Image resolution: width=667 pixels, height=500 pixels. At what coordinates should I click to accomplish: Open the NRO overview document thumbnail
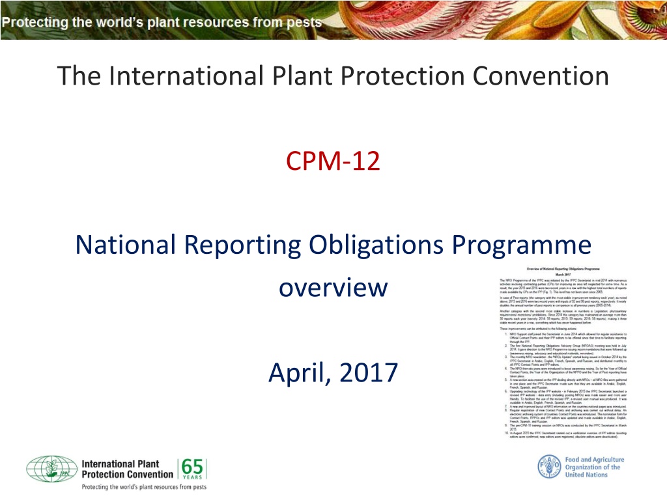[563, 353]
